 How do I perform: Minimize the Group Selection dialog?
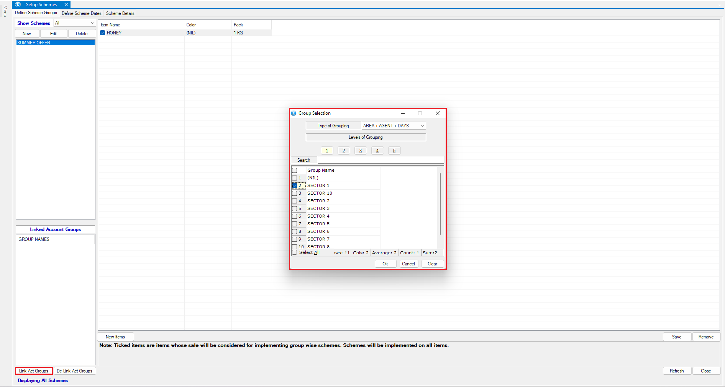coord(403,113)
